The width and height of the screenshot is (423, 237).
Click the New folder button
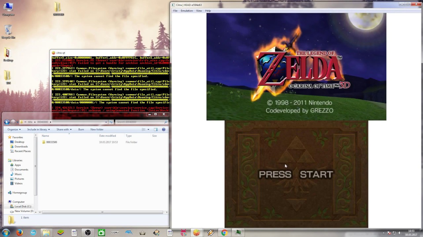click(x=97, y=129)
